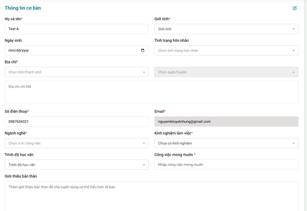Click the Email field showing the Gmail address

(x=226, y=121)
